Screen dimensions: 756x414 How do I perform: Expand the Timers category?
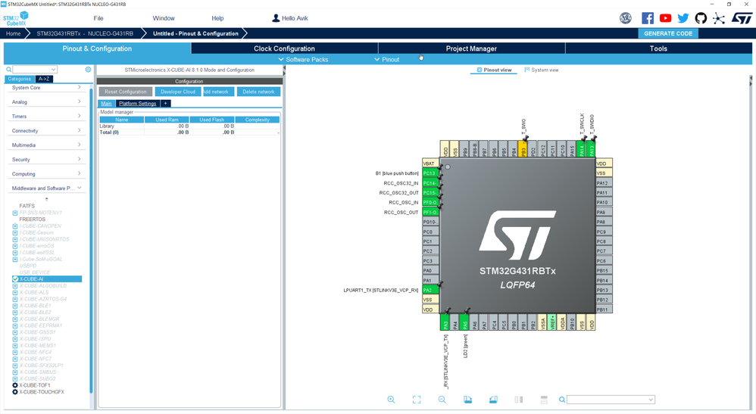[x=46, y=116]
